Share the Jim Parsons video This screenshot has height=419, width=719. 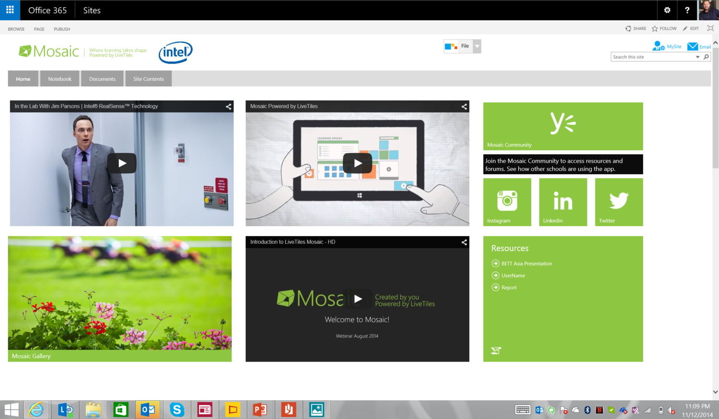[x=228, y=106]
